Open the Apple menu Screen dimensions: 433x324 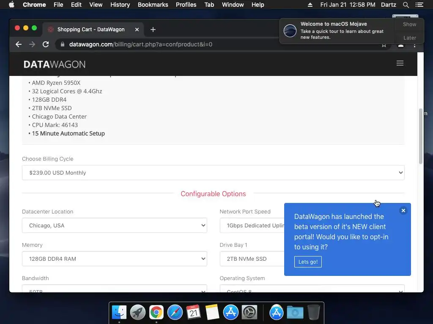click(11, 5)
